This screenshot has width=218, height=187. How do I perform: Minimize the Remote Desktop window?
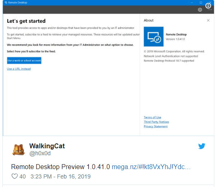[192, 2]
